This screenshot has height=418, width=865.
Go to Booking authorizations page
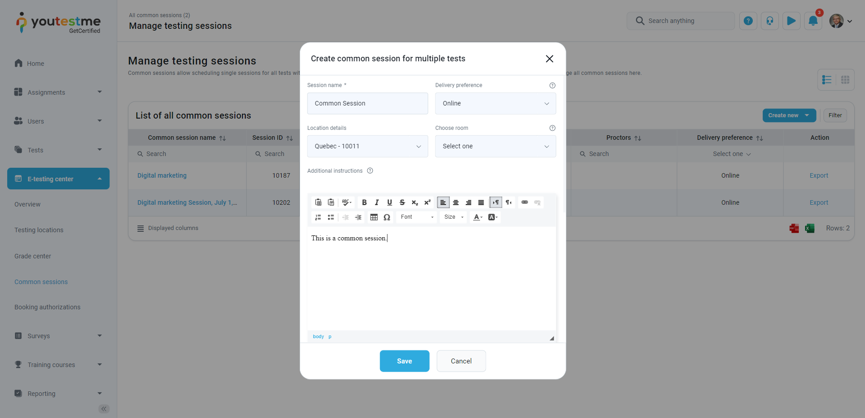[47, 307]
